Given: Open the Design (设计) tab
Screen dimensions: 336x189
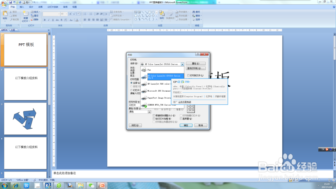Looking at the screenshot, I should (x=31, y=7).
